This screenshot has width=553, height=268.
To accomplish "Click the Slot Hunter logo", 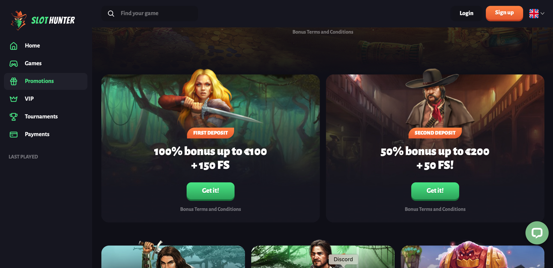I will 43,20.
